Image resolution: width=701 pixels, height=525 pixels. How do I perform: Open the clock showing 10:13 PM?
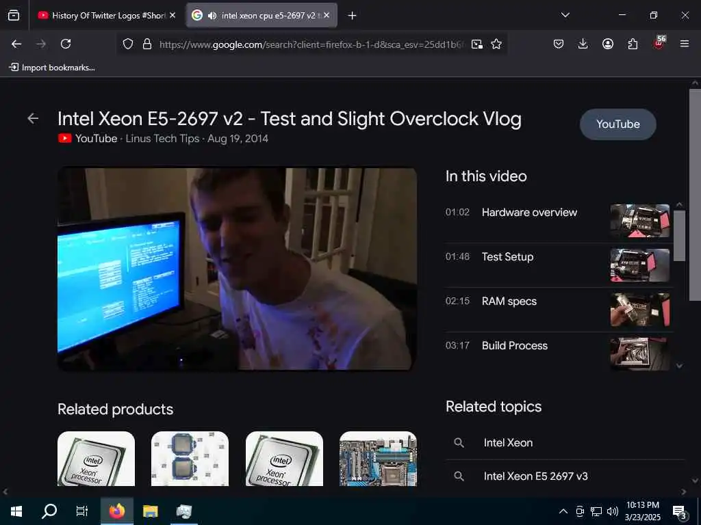642,511
